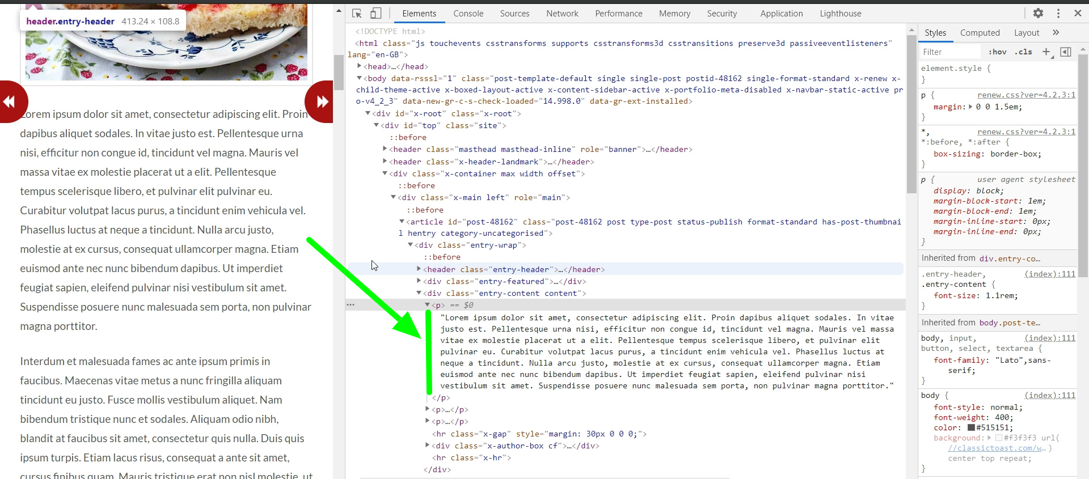Collapse the x-container max width offset div
This screenshot has width=1089, height=479.
tap(385, 173)
